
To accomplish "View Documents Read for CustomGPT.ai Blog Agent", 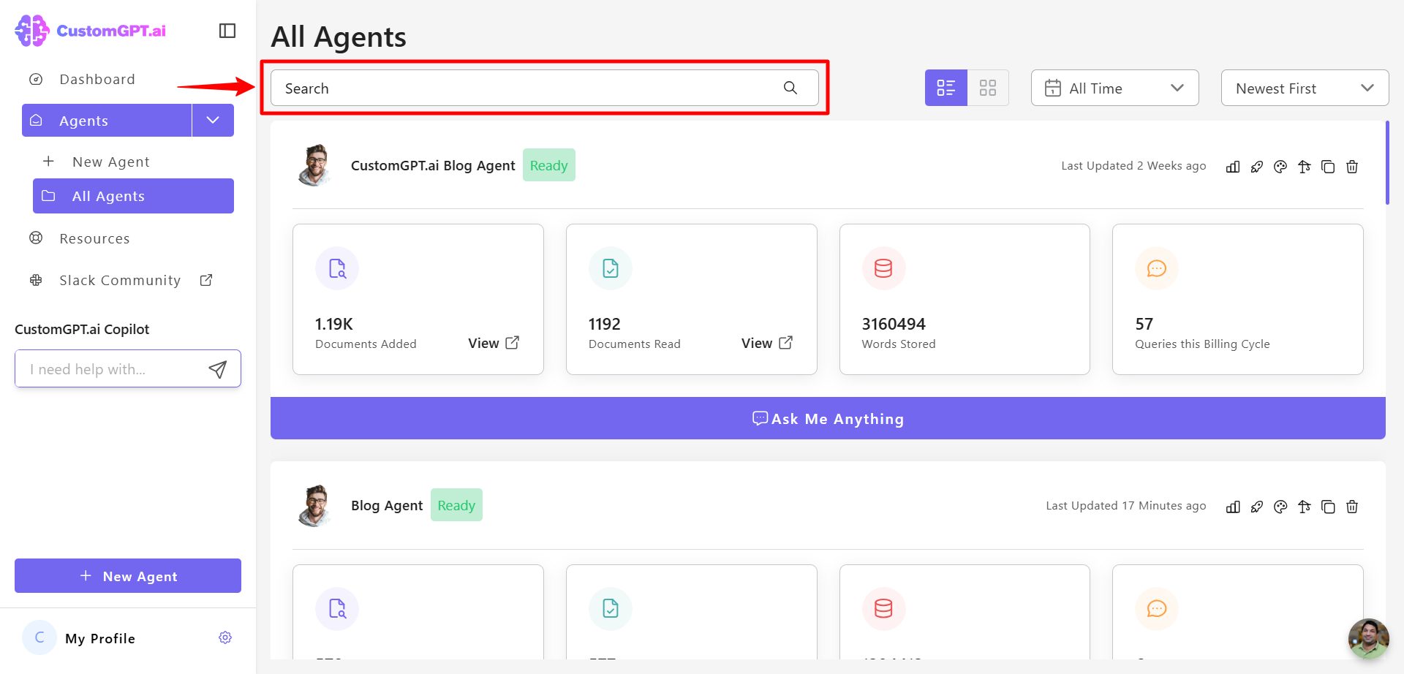I will click(x=767, y=343).
